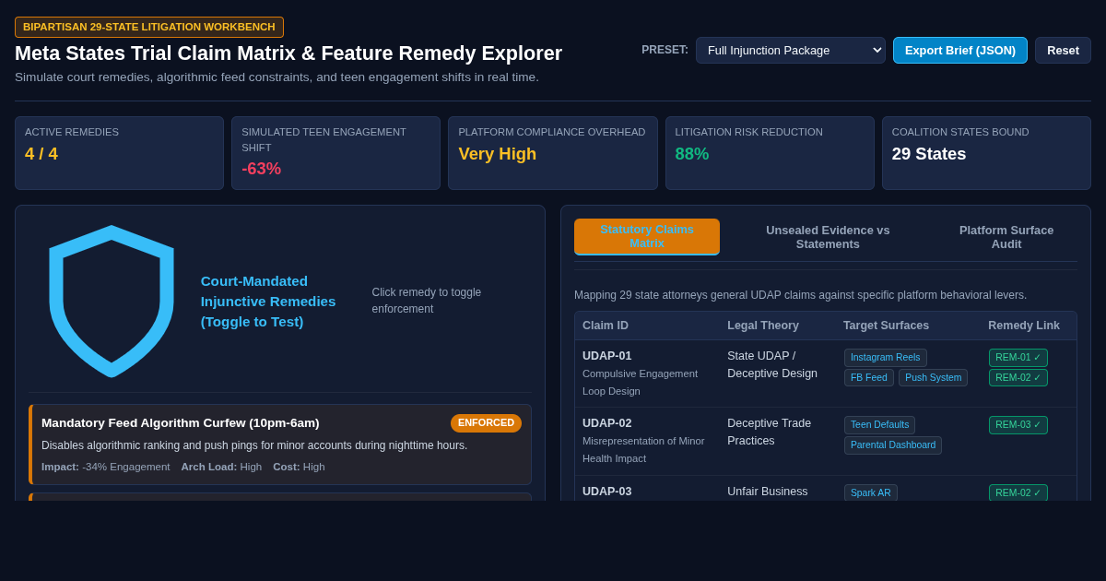
Task: Open Platform Surface Audit tab
Action: [1006, 237]
